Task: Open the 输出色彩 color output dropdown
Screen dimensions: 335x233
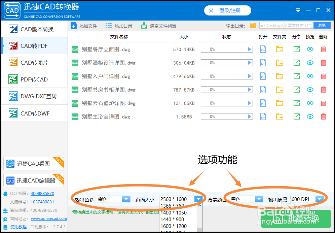Action: pos(126,199)
